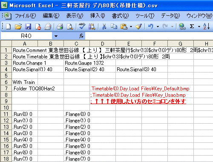Screen dimensions: 213x162
Task: Print with the printer icon
Action: click(x=60, y=26)
